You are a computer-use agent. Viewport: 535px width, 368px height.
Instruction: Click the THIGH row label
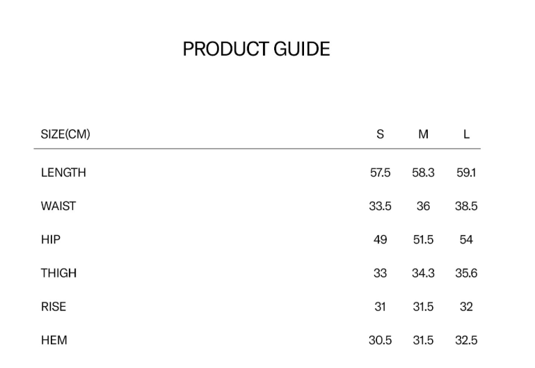tap(58, 273)
